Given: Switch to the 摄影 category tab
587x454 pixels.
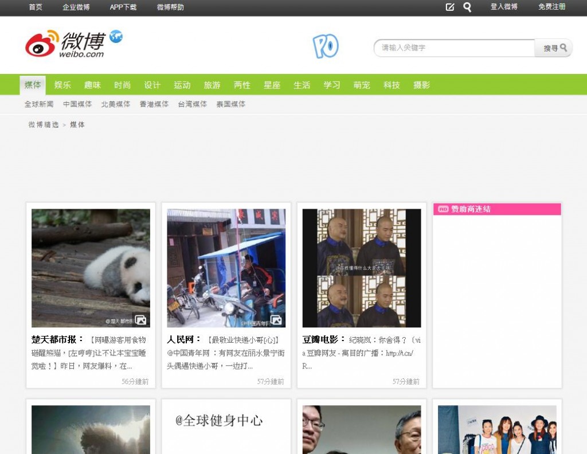Looking at the screenshot, I should click(421, 85).
